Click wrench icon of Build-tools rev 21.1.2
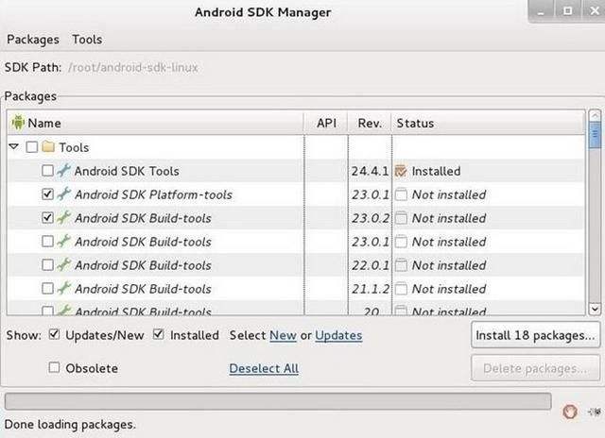The height and width of the screenshot is (438, 605). (x=63, y=288)
